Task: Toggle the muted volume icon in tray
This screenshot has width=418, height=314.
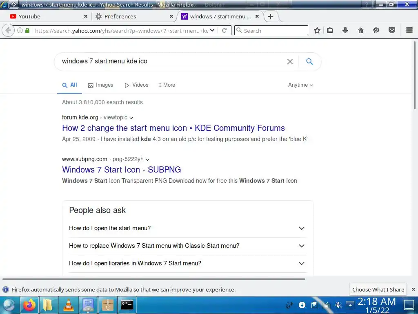Action: pos(338,305)
